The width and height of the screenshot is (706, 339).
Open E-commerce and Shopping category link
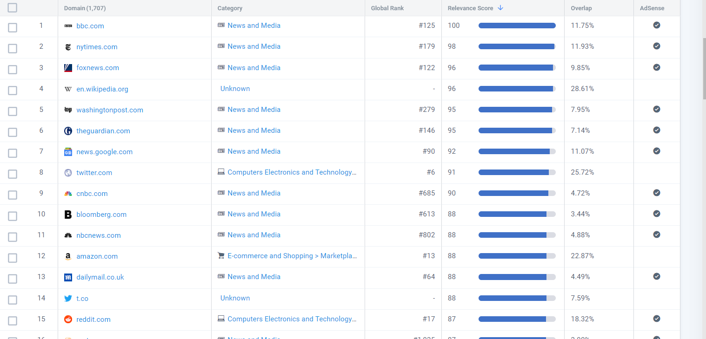click(292, 256)
